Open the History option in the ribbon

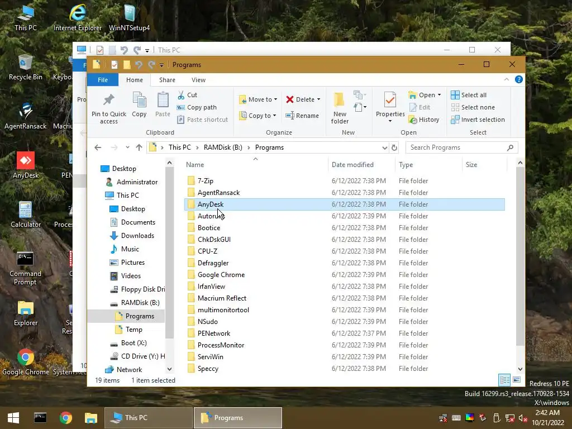click(x=424, y=120)
